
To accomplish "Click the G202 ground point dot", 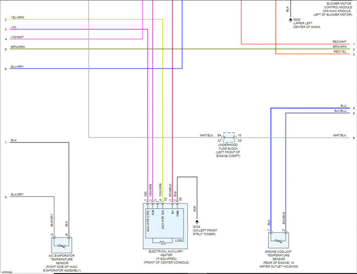I will point(291,20).
